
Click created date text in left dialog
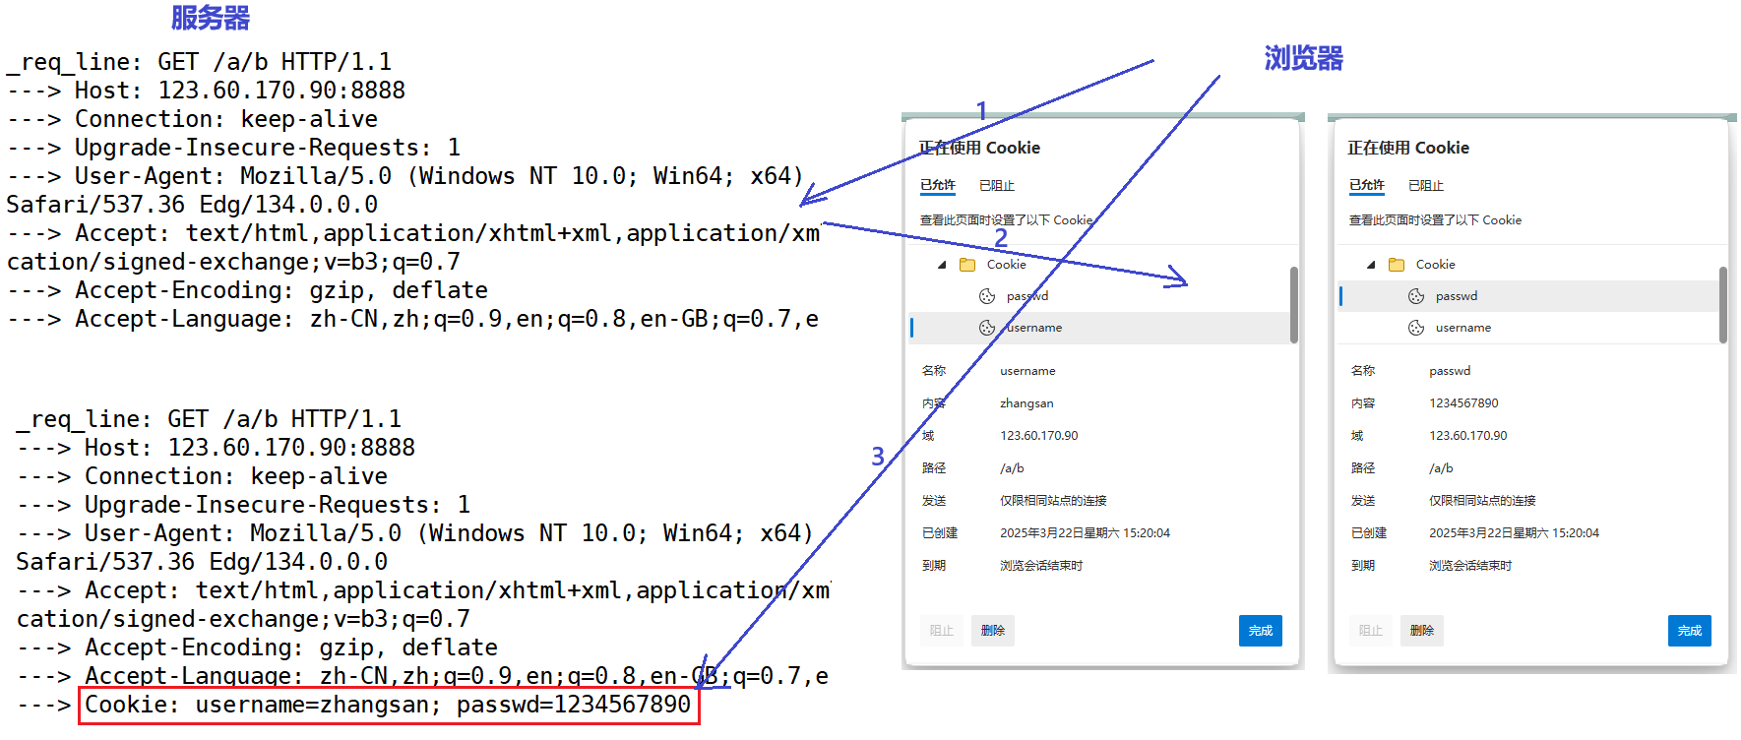pos(1085,533)
